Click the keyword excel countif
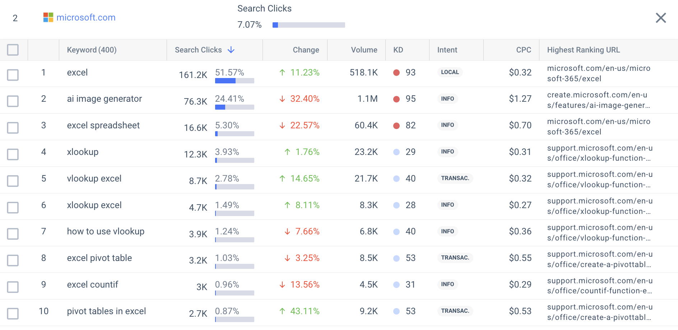Image resolution: width=678 pixels, height=330 pixels. pos(93,285)
